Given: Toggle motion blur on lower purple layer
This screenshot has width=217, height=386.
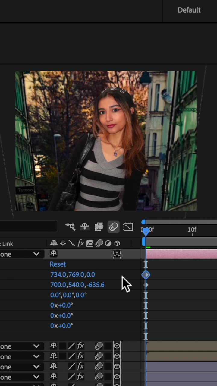Looking at the screenshot, I should coord(99,377).
